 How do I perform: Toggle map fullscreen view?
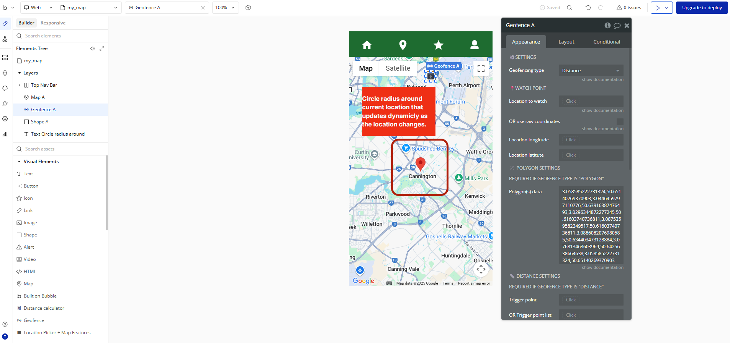point(481,68)
